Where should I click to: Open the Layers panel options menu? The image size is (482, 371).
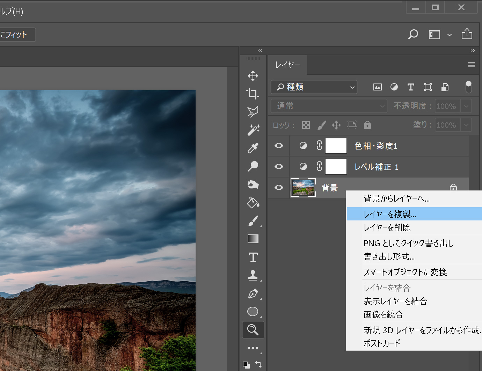click(471, 65)
